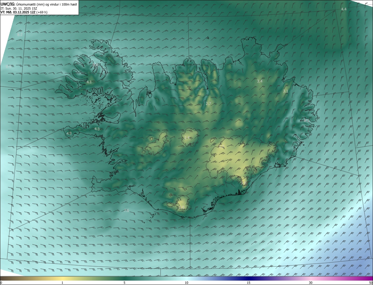The width and height of the screenshot is (373, 285).
Task: Click the '1' tick on the colorbar
Action: tap(62, 283)
